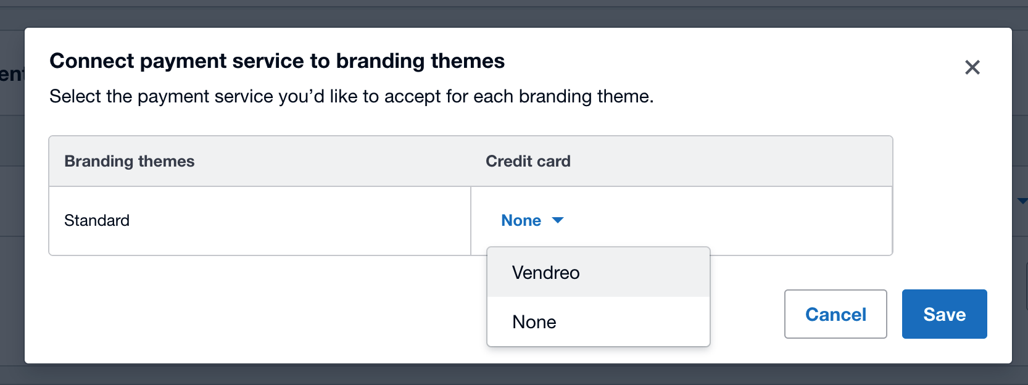The height and width of the screenshot is (385, 1028).
Task: Click the caret arrow beside blue None
Action: (x=558, y=220)
